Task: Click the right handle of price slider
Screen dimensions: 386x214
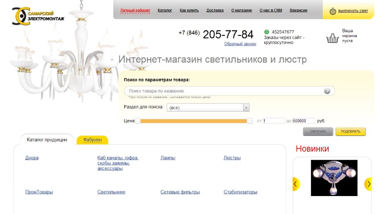Action: point(250,121)
